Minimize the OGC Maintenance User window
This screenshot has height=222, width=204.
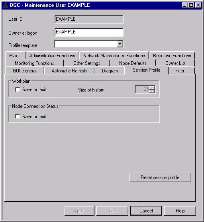click(x=184, y=5)
